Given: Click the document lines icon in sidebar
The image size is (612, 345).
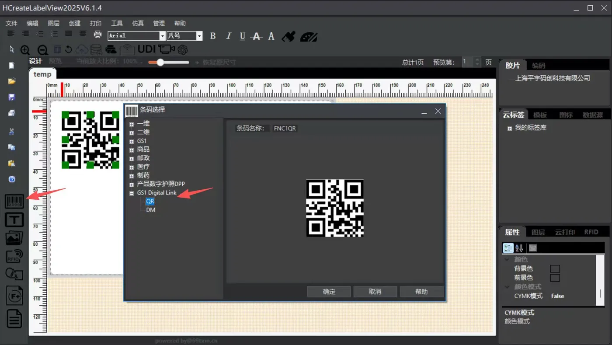Looking at the screenshot, I should click(14, 318).
